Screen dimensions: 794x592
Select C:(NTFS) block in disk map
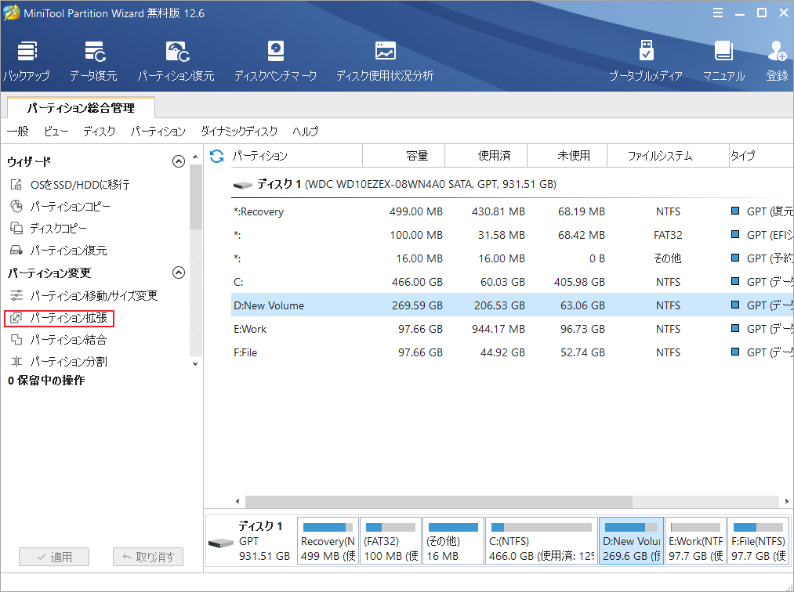coord(542,540)
